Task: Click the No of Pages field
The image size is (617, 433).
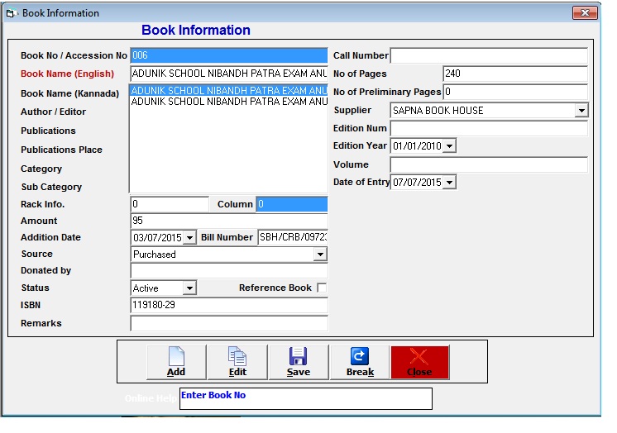Action: 514,74
